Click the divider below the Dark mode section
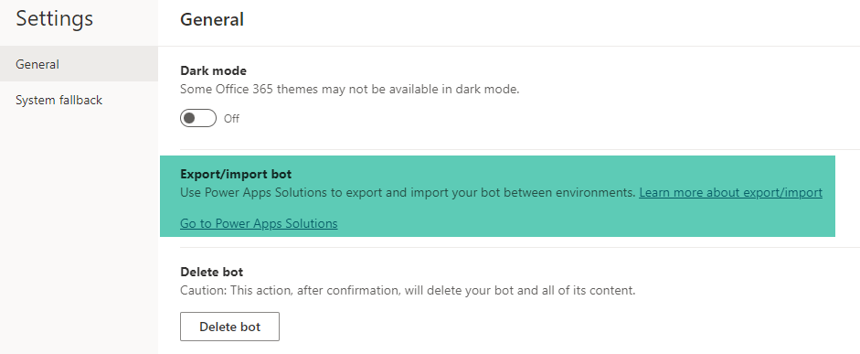 pos(519,149)
